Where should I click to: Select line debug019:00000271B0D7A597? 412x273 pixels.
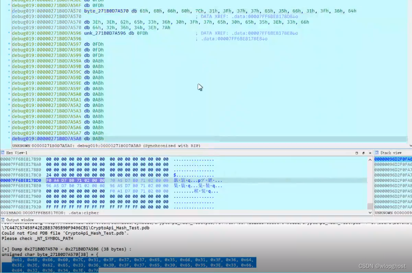point(47,44)
